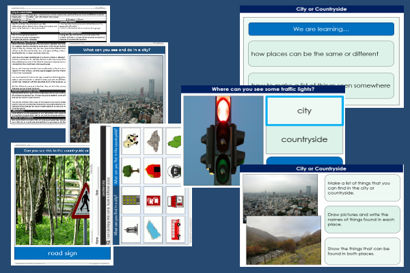
Task: Select the sheep face picture card
Action: coord(174,171)
